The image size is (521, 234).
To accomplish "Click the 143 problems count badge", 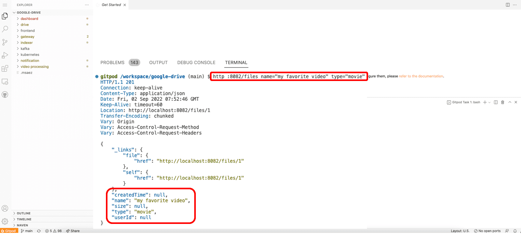I will click(134, 63).
